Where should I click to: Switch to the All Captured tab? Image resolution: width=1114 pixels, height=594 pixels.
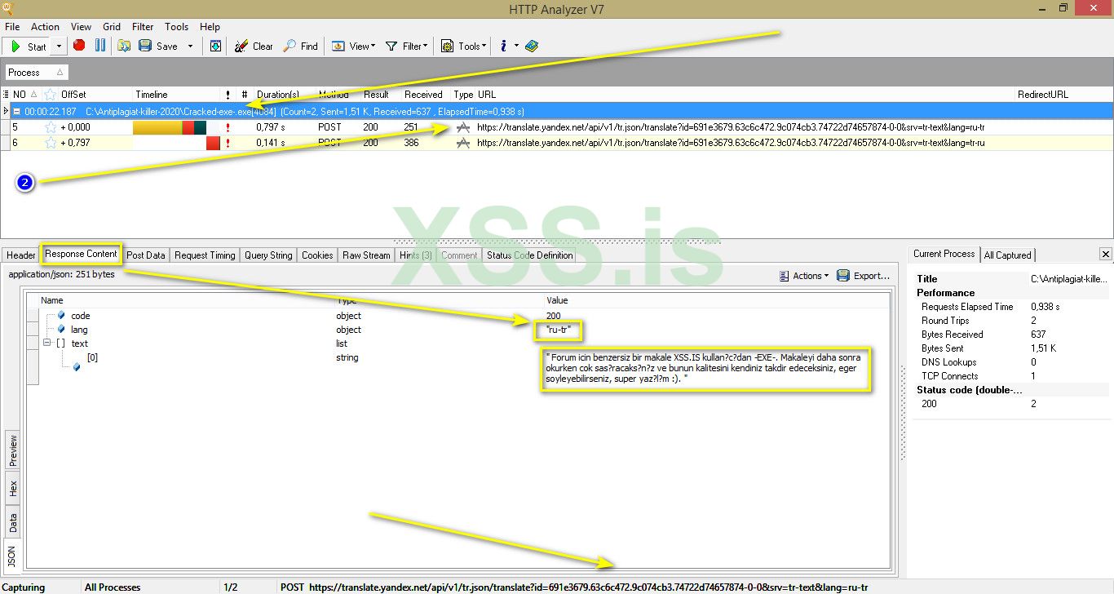coord(1007,255)
